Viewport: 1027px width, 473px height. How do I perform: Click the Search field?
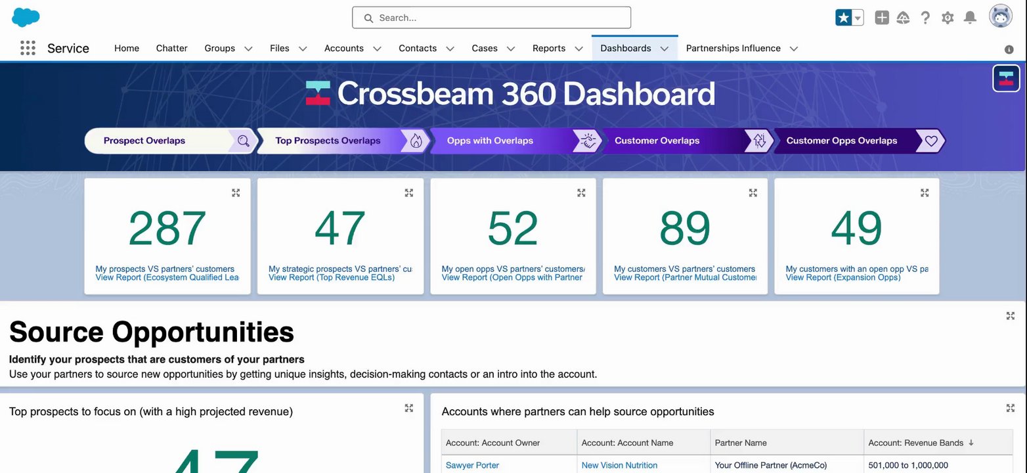pos(491,18)
